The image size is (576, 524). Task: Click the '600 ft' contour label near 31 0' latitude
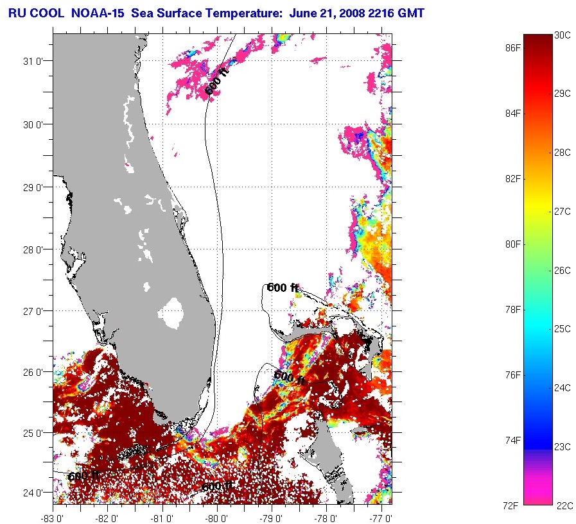[x=216, y=81]
